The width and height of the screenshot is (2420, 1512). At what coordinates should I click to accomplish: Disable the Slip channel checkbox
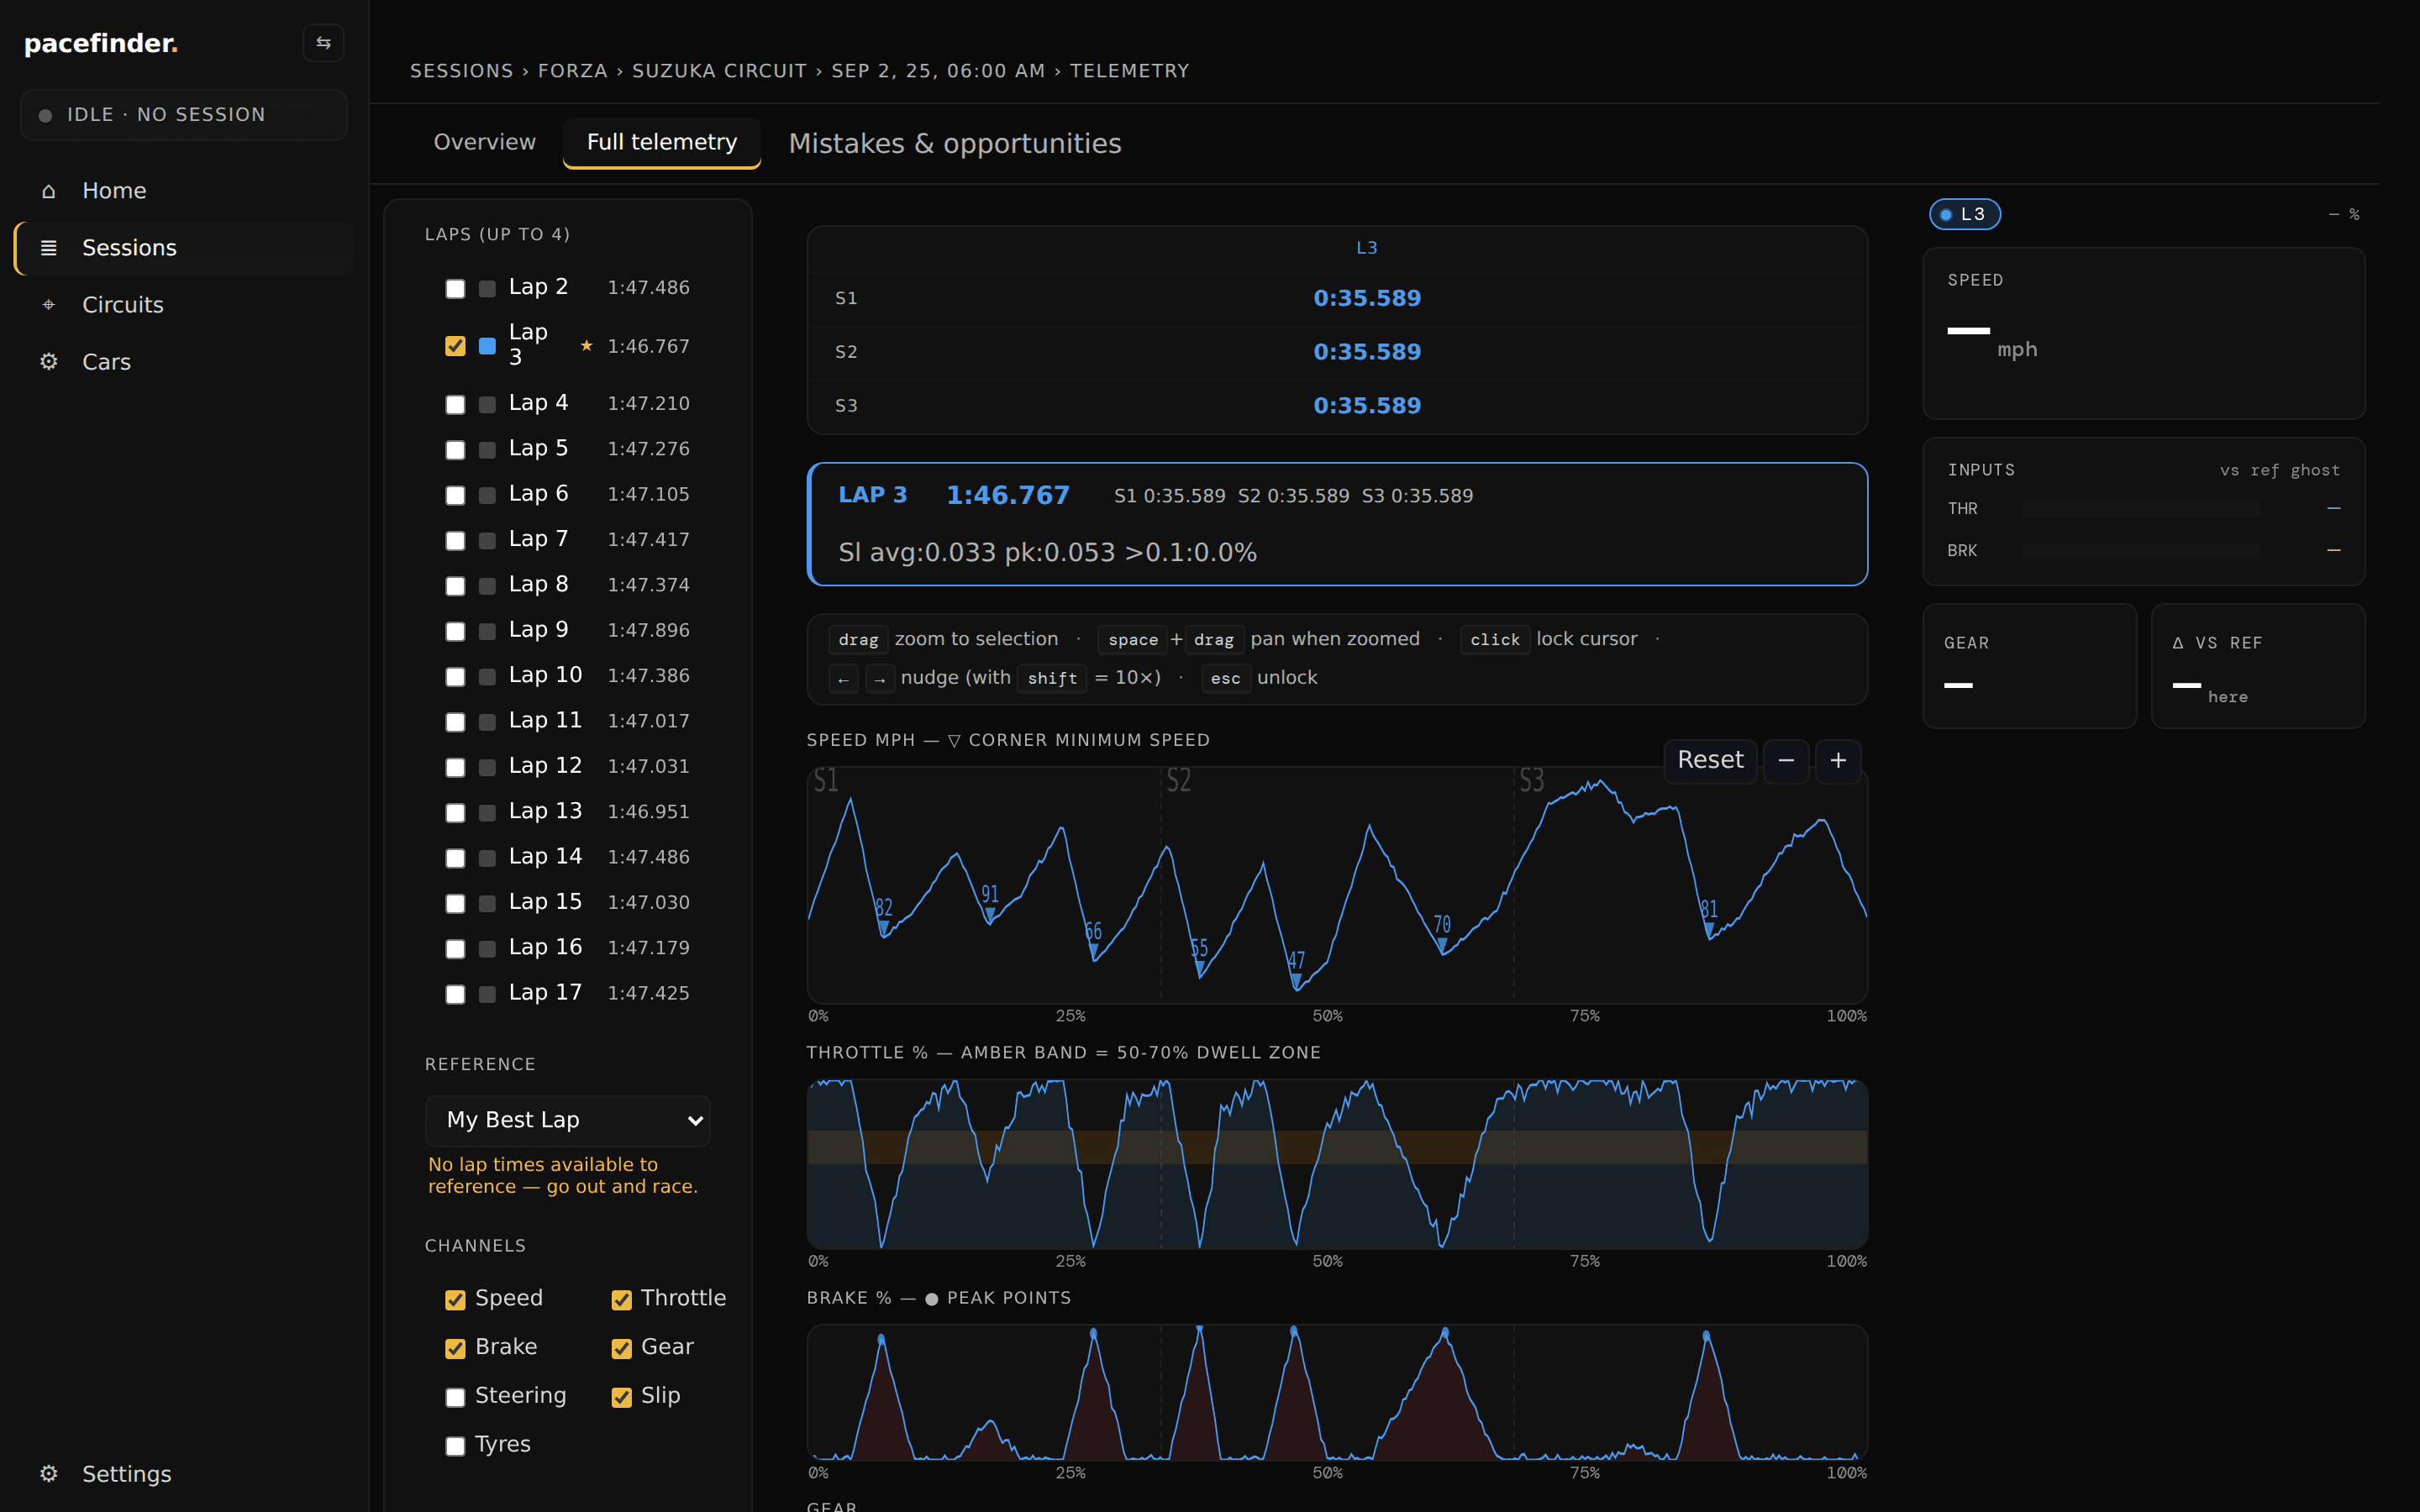(621, 1397)
